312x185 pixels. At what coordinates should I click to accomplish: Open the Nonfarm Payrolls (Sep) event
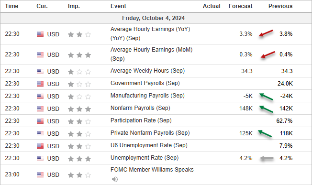point(140,108)
